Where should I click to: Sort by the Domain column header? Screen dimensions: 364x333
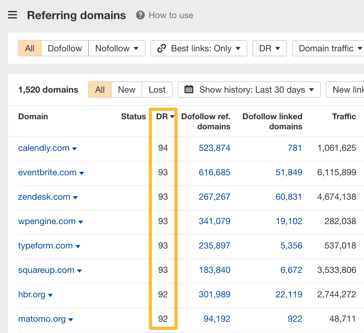(x=33, y=116)
